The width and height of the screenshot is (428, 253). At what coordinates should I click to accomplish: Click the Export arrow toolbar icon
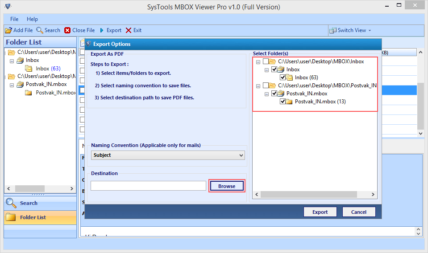[x=102, y=30]
